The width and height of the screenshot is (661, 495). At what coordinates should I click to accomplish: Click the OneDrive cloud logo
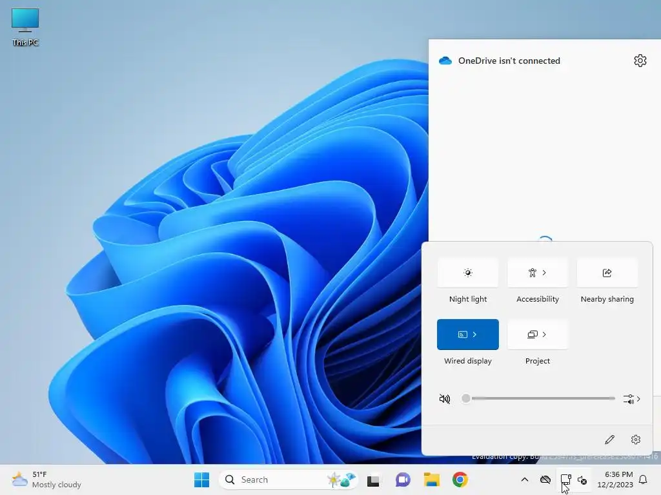click(445, 61)
